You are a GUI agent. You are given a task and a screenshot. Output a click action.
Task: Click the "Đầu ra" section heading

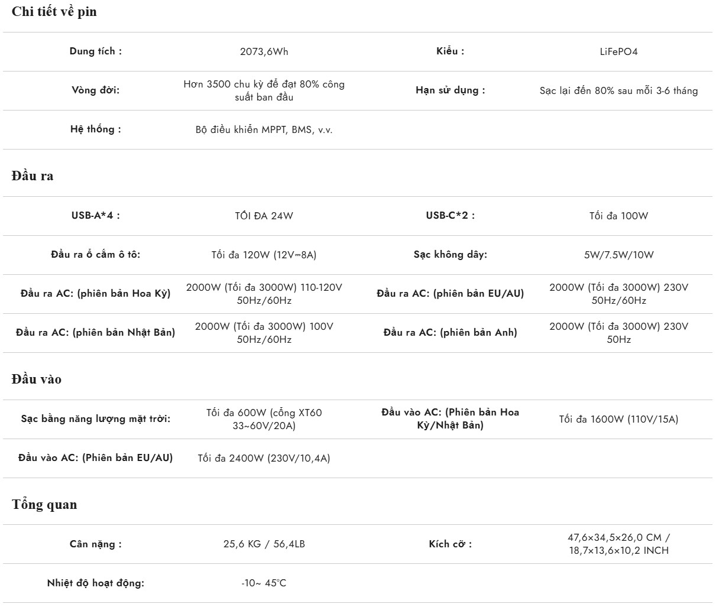32,176
